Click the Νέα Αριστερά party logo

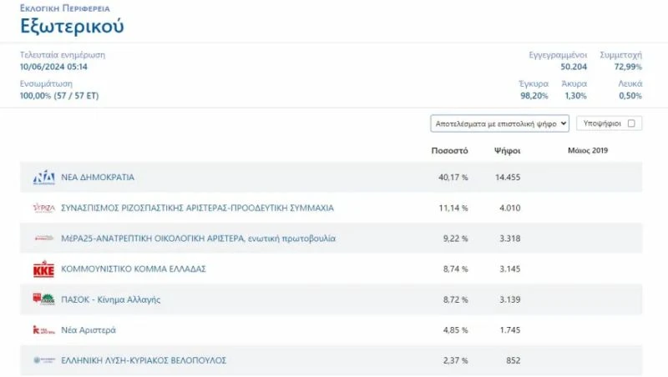click(43, 330)
